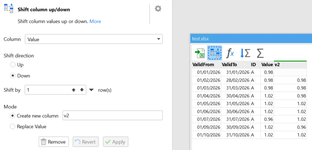Click the 01/01/2026 ValidFrom cell
Viewport: 312px width, 150px height.
point(206,72)
